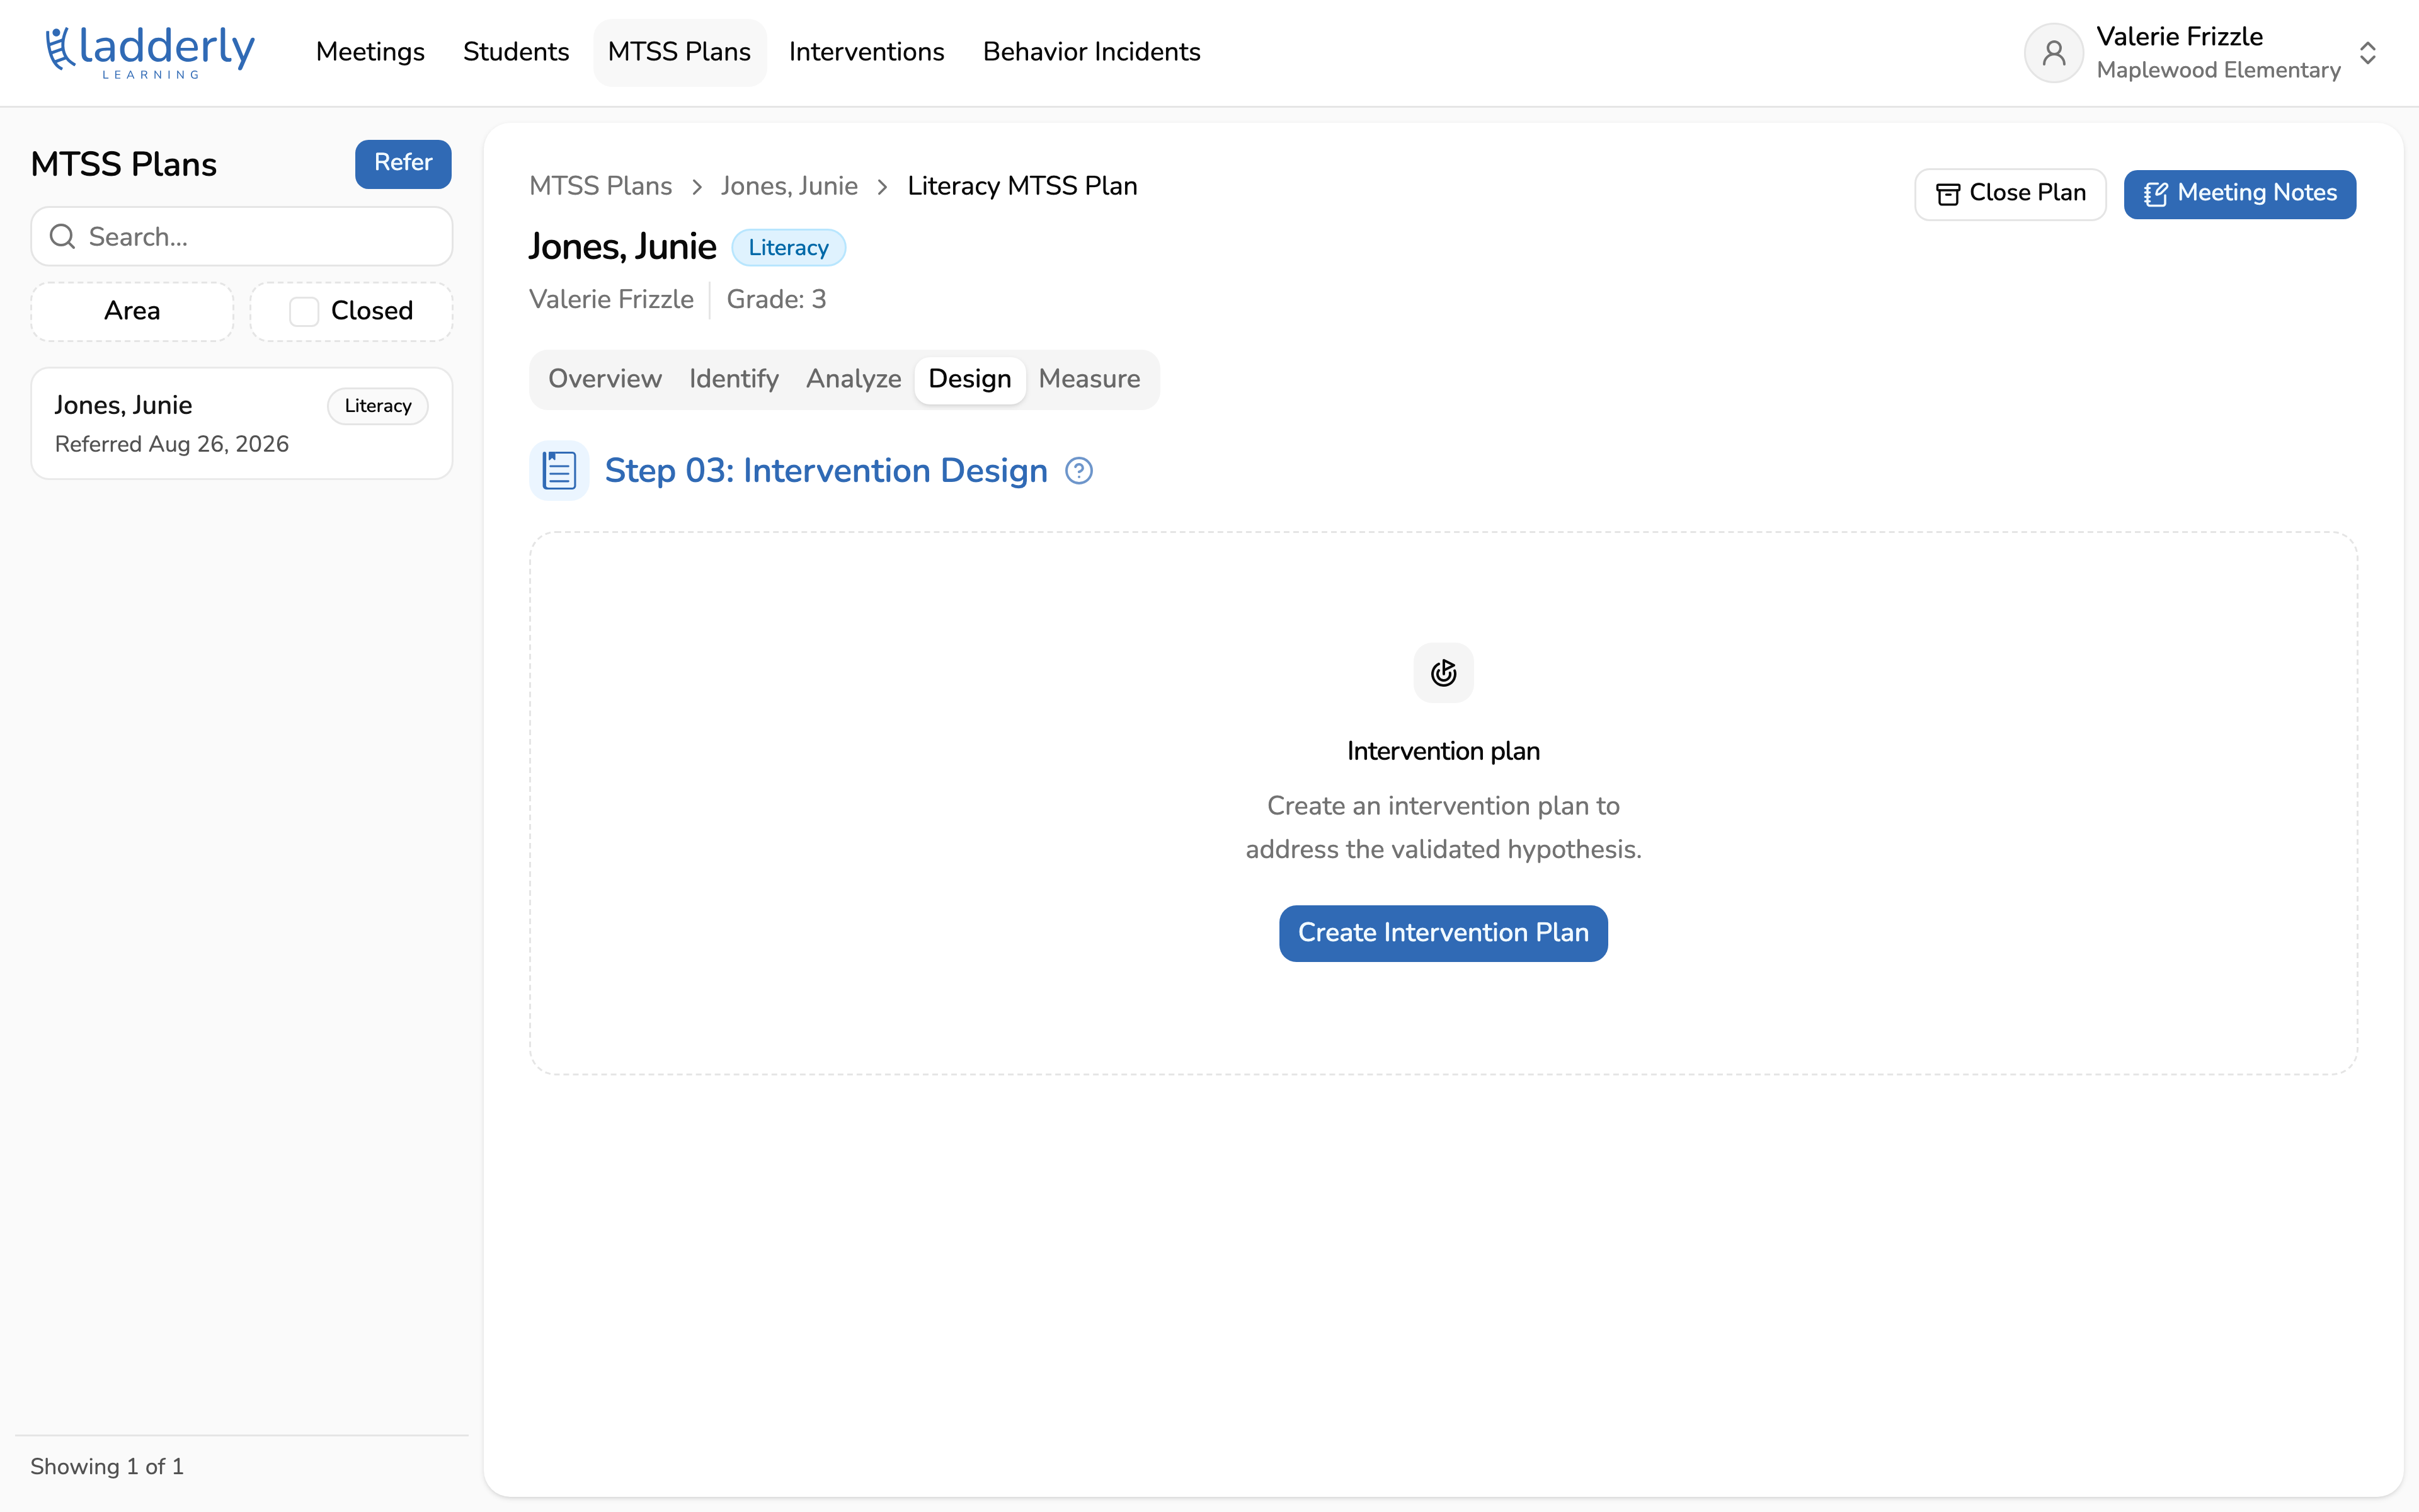This screenshot has height=1512, width=2419.
Task: Click Valerie Frizzle account name
Action: click(x=2179, y=37)
